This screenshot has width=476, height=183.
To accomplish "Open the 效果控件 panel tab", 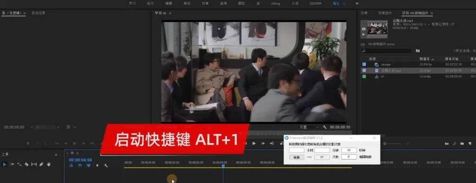I will pyautogui.click(x=385, y=13).
